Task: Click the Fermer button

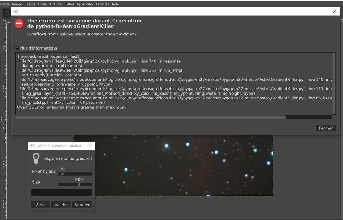Action: point(325,128)
